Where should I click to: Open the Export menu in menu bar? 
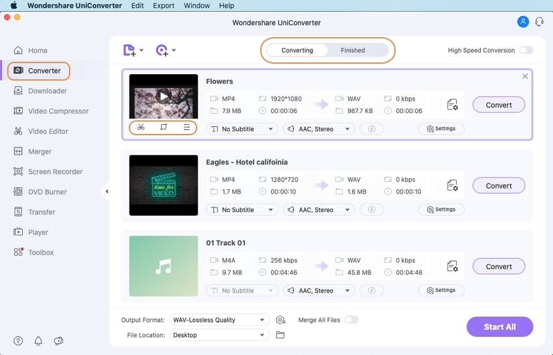(163, 6)
